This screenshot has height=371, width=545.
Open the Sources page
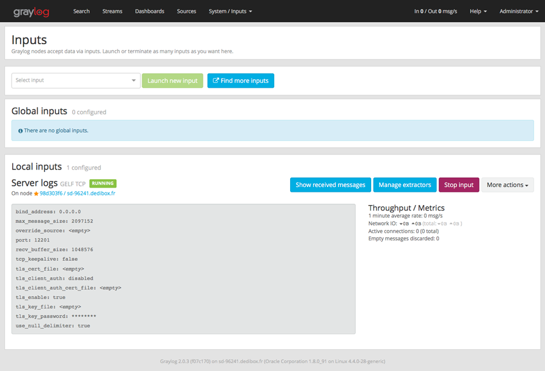tap(187, 11)
